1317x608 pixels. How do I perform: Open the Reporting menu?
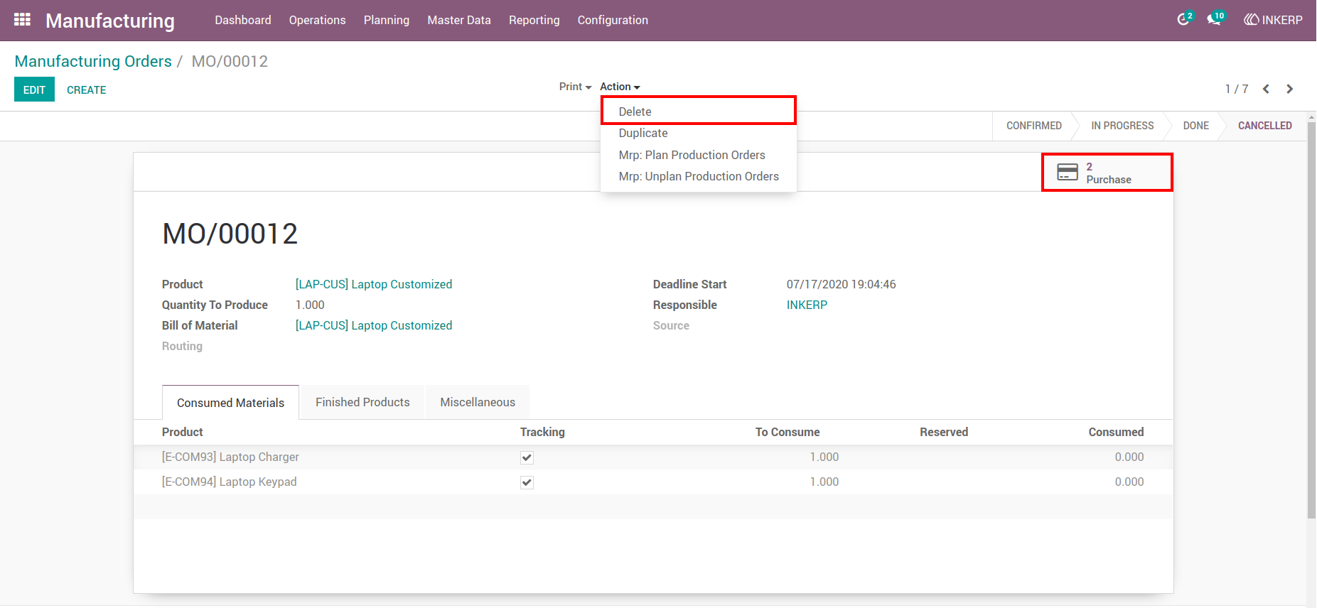pyautogui.click(x=534, y=20)
